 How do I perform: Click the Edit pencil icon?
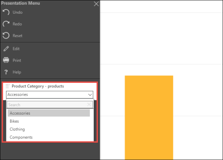click(6, 49)
